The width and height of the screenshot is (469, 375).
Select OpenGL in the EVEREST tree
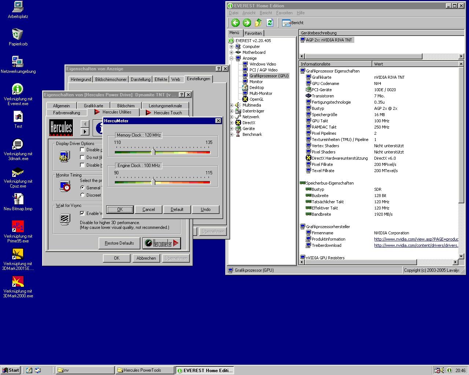[x=256, y=99]
